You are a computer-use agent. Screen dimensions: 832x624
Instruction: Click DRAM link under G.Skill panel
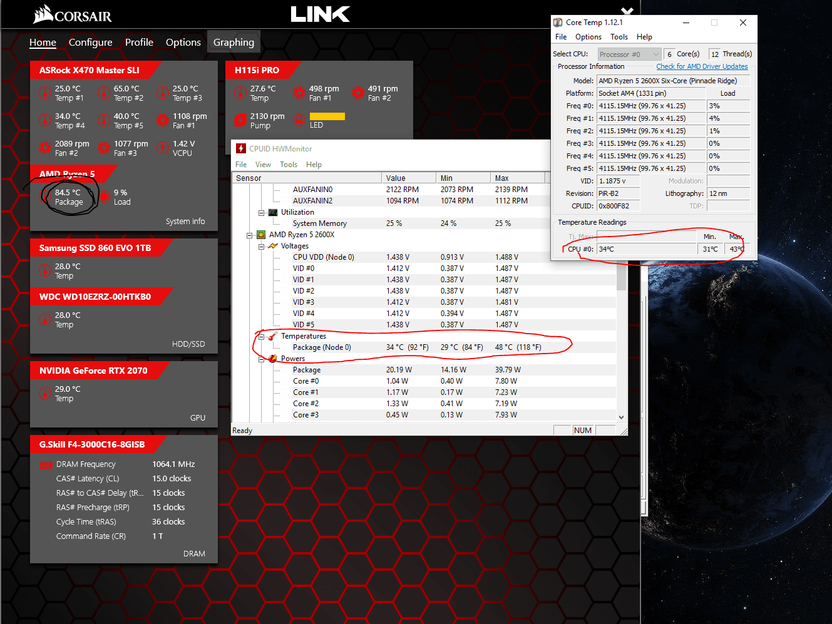(x=194, y=554)
